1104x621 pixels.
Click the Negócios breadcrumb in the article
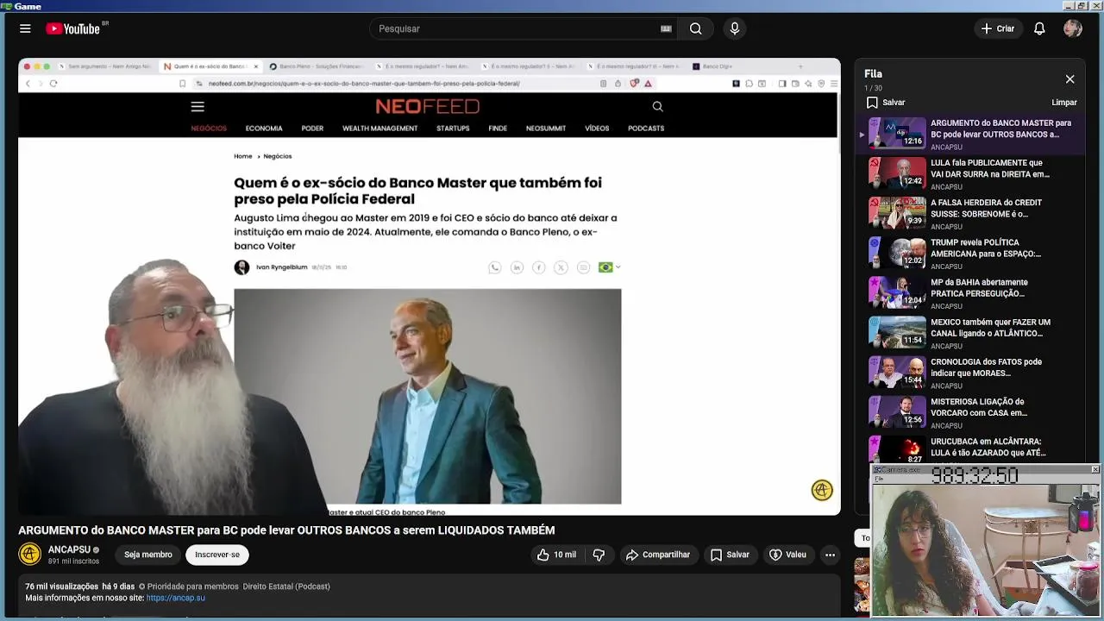[278, 156]
